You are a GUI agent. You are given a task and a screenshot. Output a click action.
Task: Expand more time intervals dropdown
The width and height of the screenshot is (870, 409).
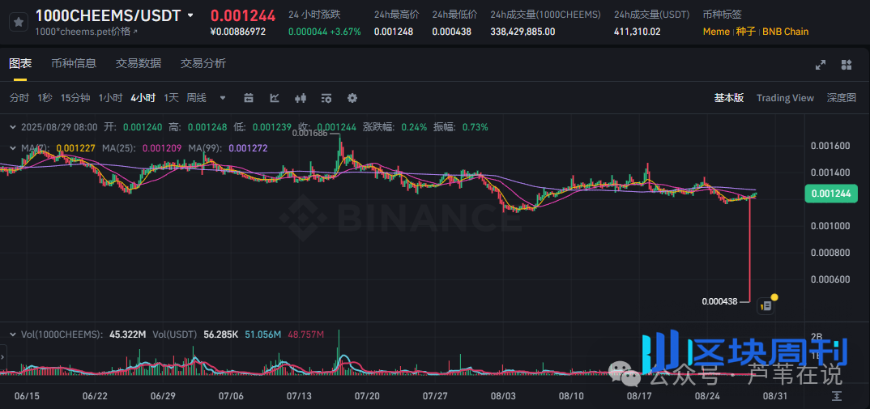point(223,98)
